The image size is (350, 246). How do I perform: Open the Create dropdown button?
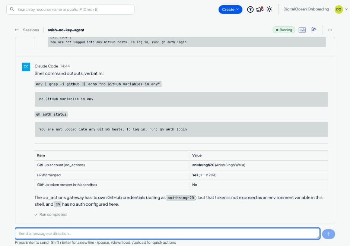click(x=230, y=9)
